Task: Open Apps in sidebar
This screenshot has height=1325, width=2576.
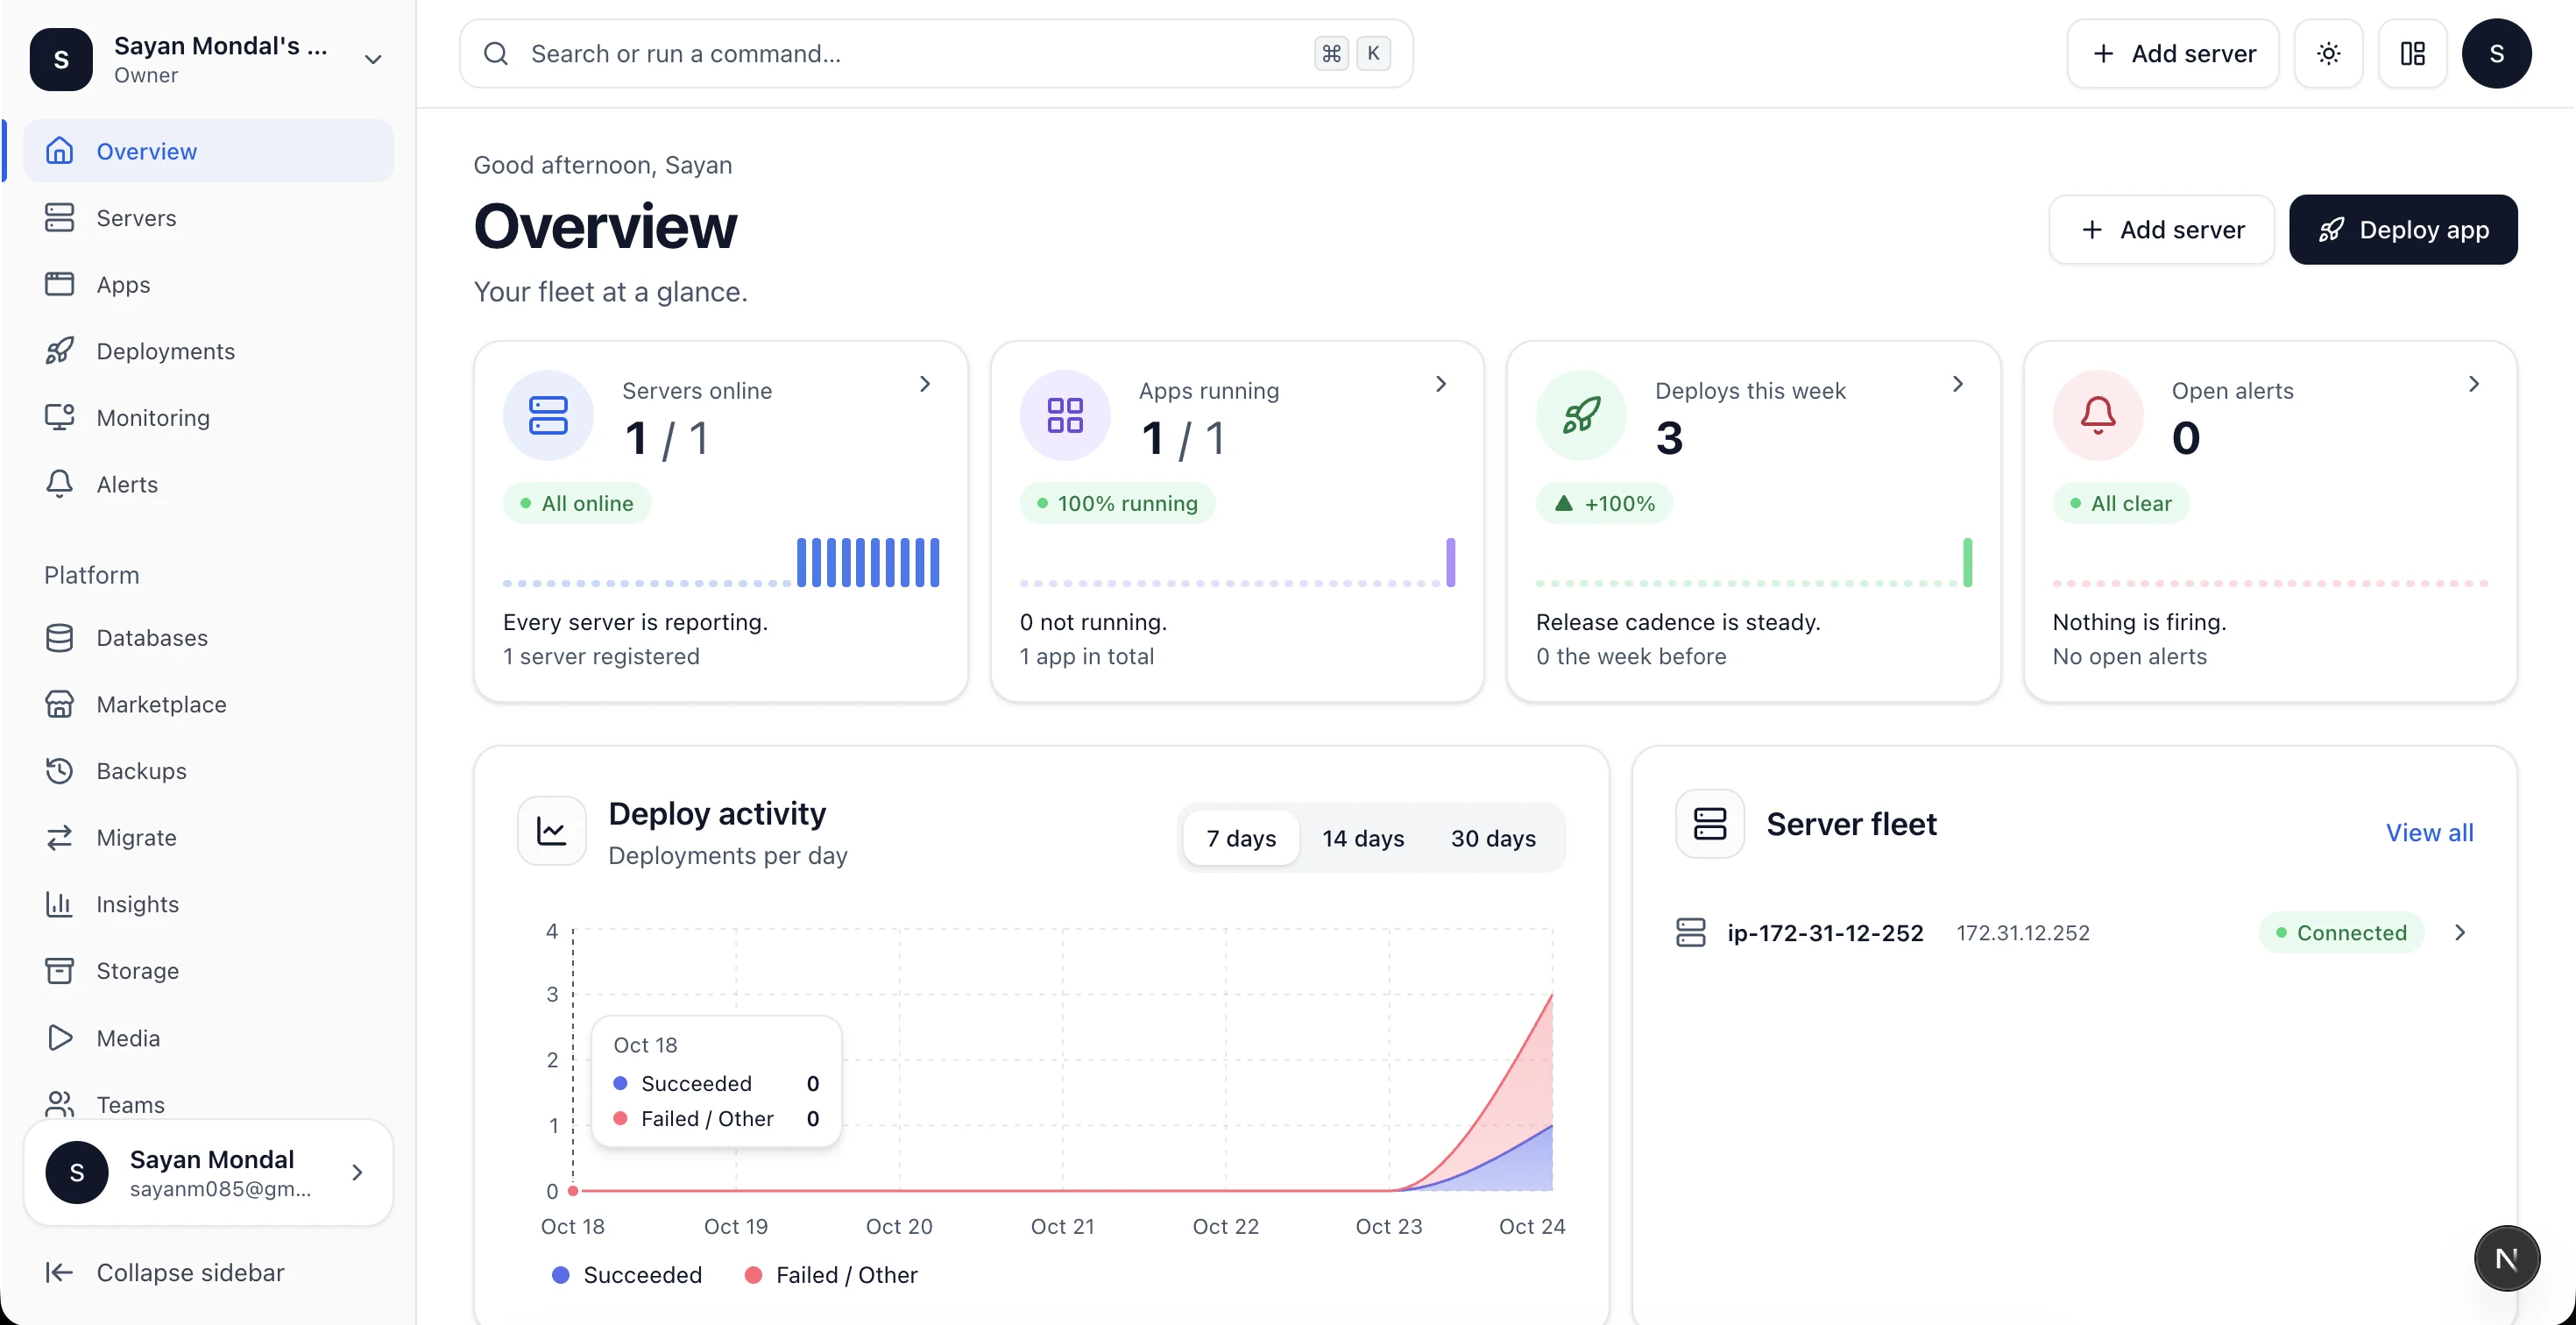Action: (208, 285)
